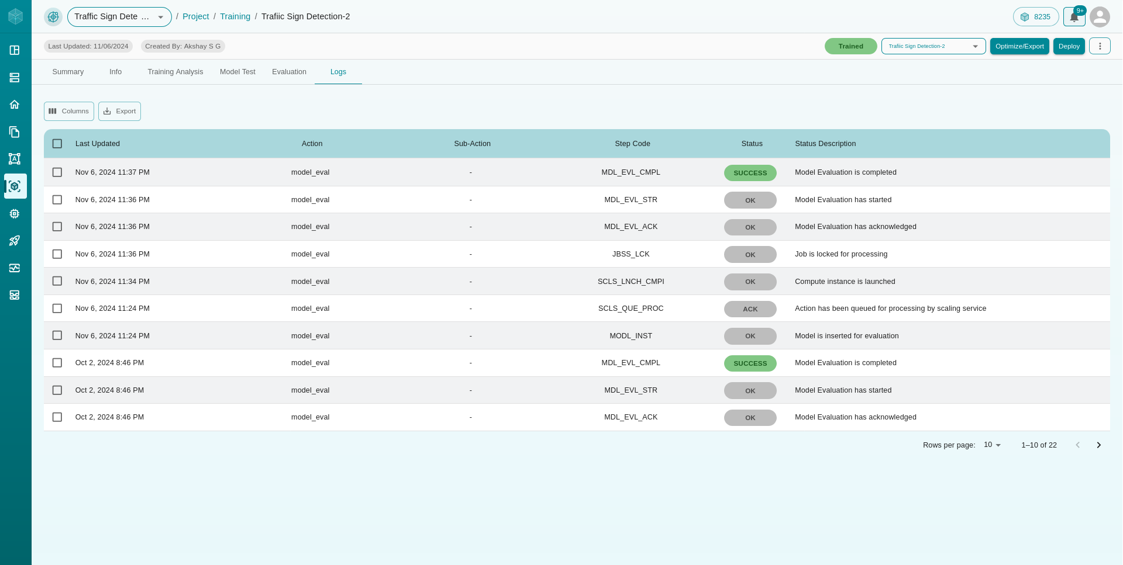Click the Optimize/Export button
The height and width of the screenshot is (565, 1123).
(x=1019, y=46)
